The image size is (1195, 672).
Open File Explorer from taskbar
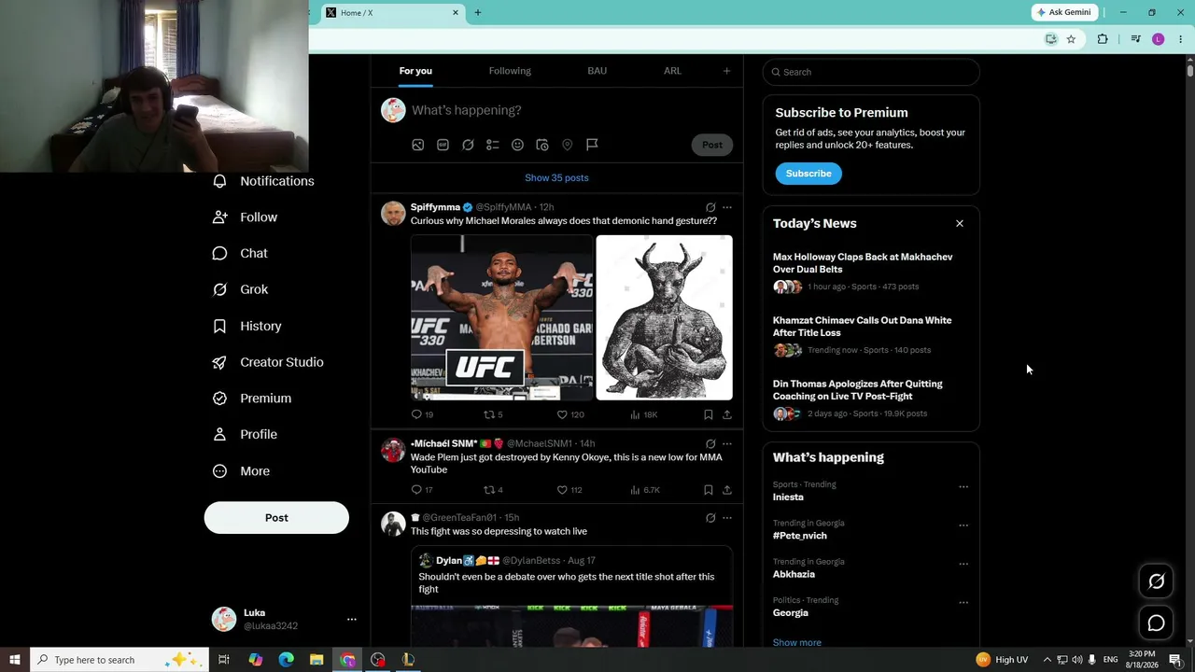[316, 660]
